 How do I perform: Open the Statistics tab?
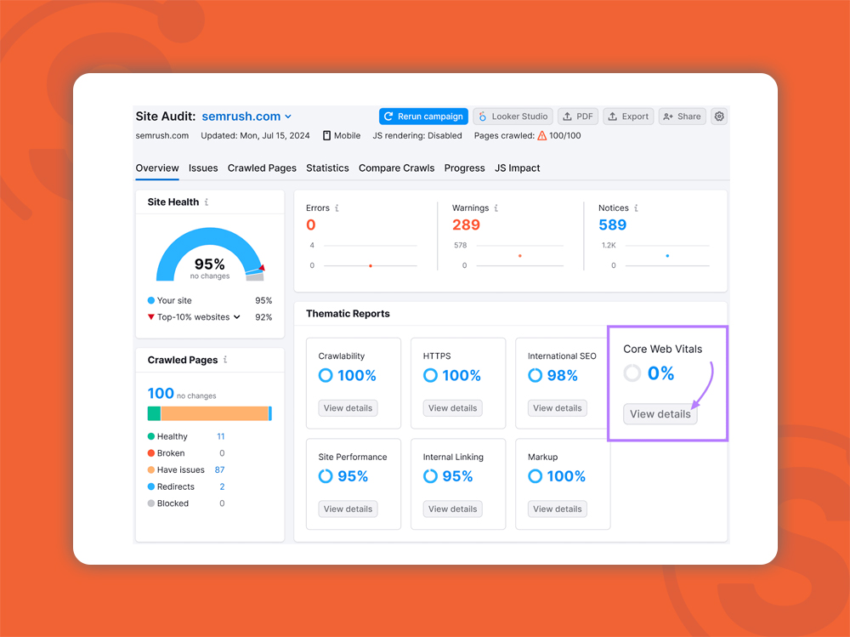(327, 168)
